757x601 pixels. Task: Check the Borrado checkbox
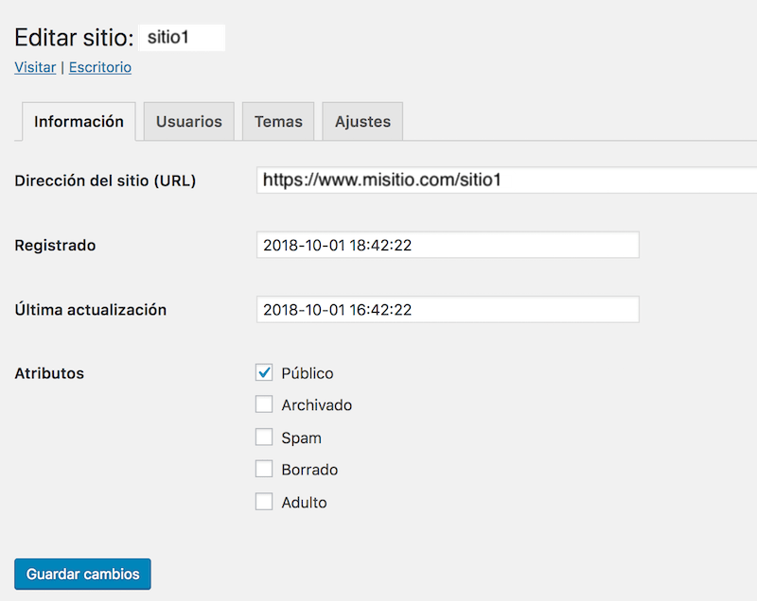tap(264, 470)
